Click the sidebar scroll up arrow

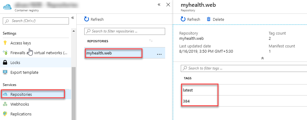point(74,31)
